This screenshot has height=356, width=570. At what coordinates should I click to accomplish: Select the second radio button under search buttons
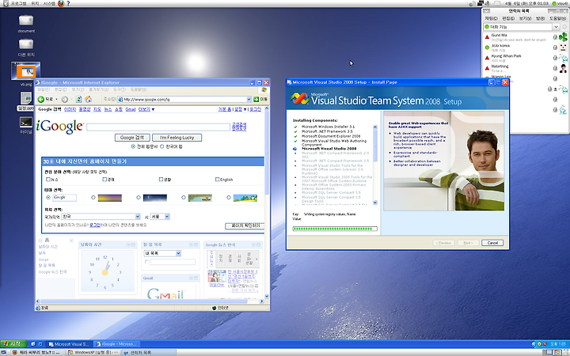162,146
